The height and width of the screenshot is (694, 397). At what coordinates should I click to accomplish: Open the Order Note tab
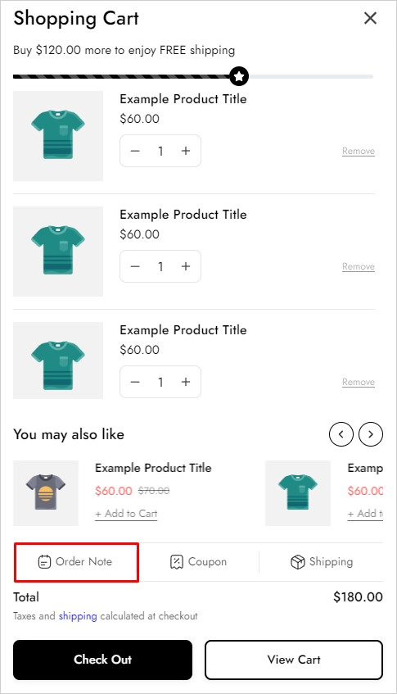(76, 562)
